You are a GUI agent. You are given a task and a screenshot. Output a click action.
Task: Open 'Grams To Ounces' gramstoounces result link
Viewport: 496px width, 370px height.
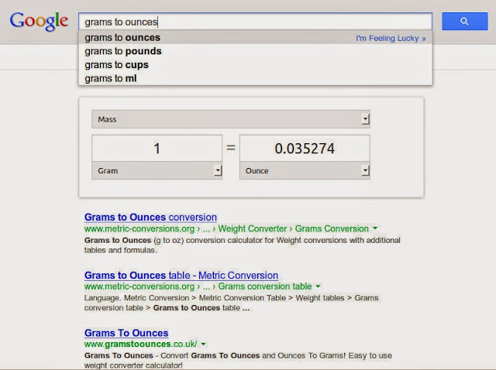click(126, 333)
